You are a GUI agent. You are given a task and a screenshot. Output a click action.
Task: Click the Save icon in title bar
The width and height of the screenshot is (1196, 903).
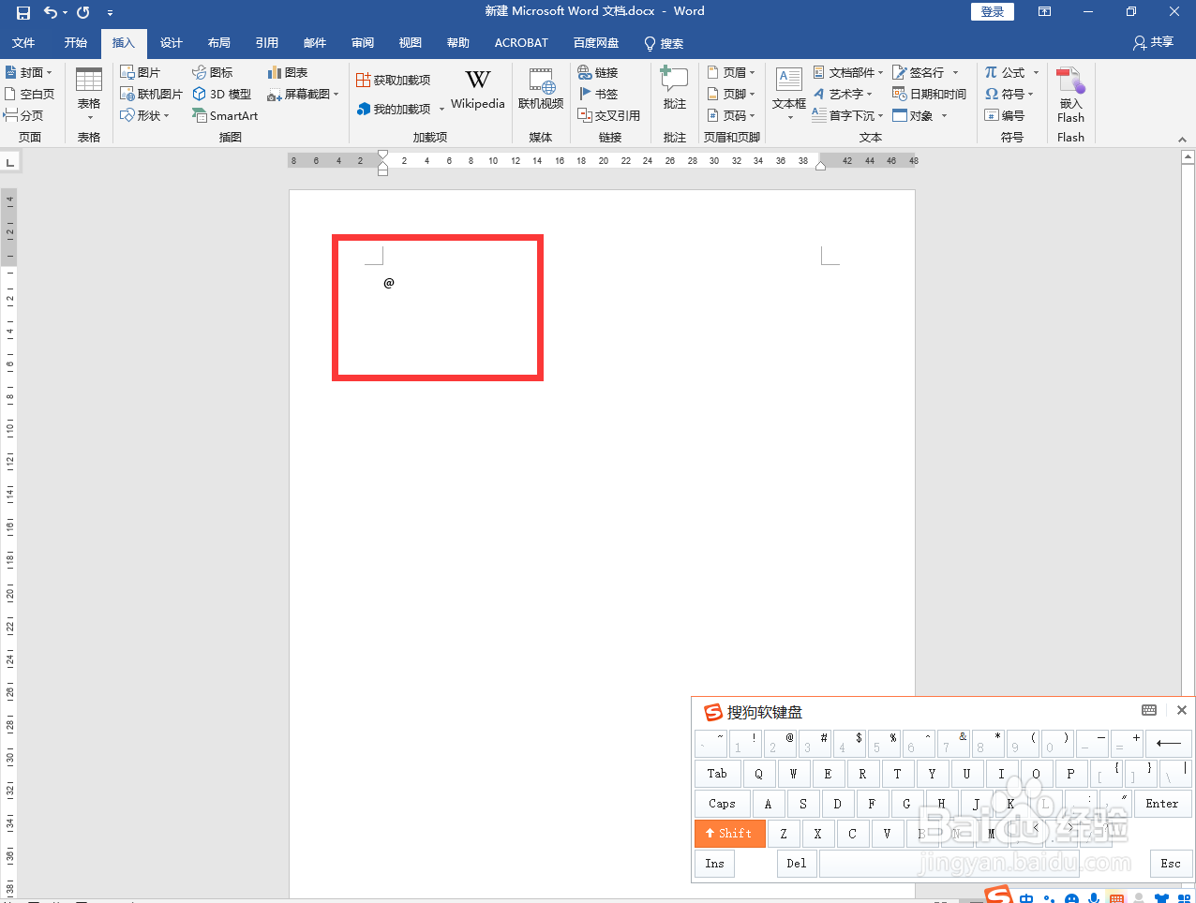coord(23,12)
